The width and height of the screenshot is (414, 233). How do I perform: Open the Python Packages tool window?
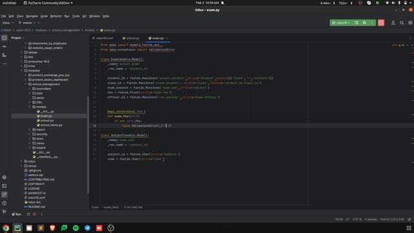click(x=5, y=177)
